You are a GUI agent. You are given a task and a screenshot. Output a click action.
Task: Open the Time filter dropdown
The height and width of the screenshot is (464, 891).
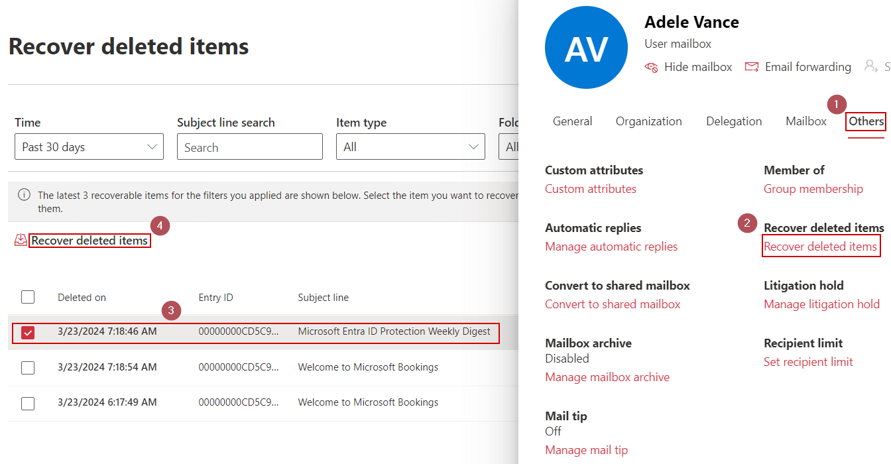pyautogui.click(x=89, y=147)
